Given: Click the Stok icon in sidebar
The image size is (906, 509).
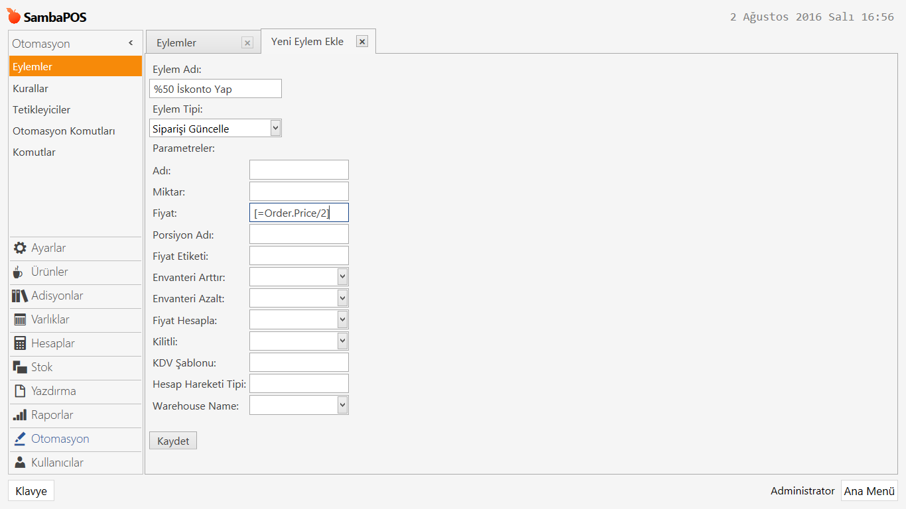Looking at the screenshot, I should click(20, 367).
